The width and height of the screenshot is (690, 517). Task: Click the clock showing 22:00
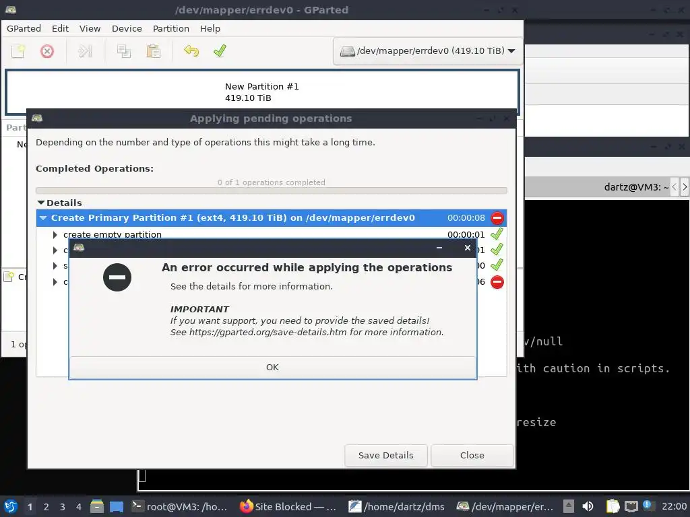click(x=674, y=506)
